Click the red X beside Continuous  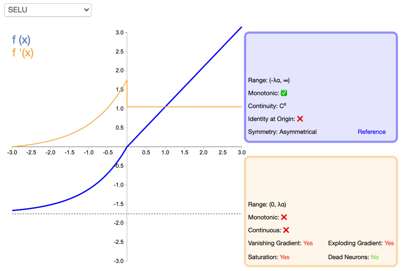[286, 230]
